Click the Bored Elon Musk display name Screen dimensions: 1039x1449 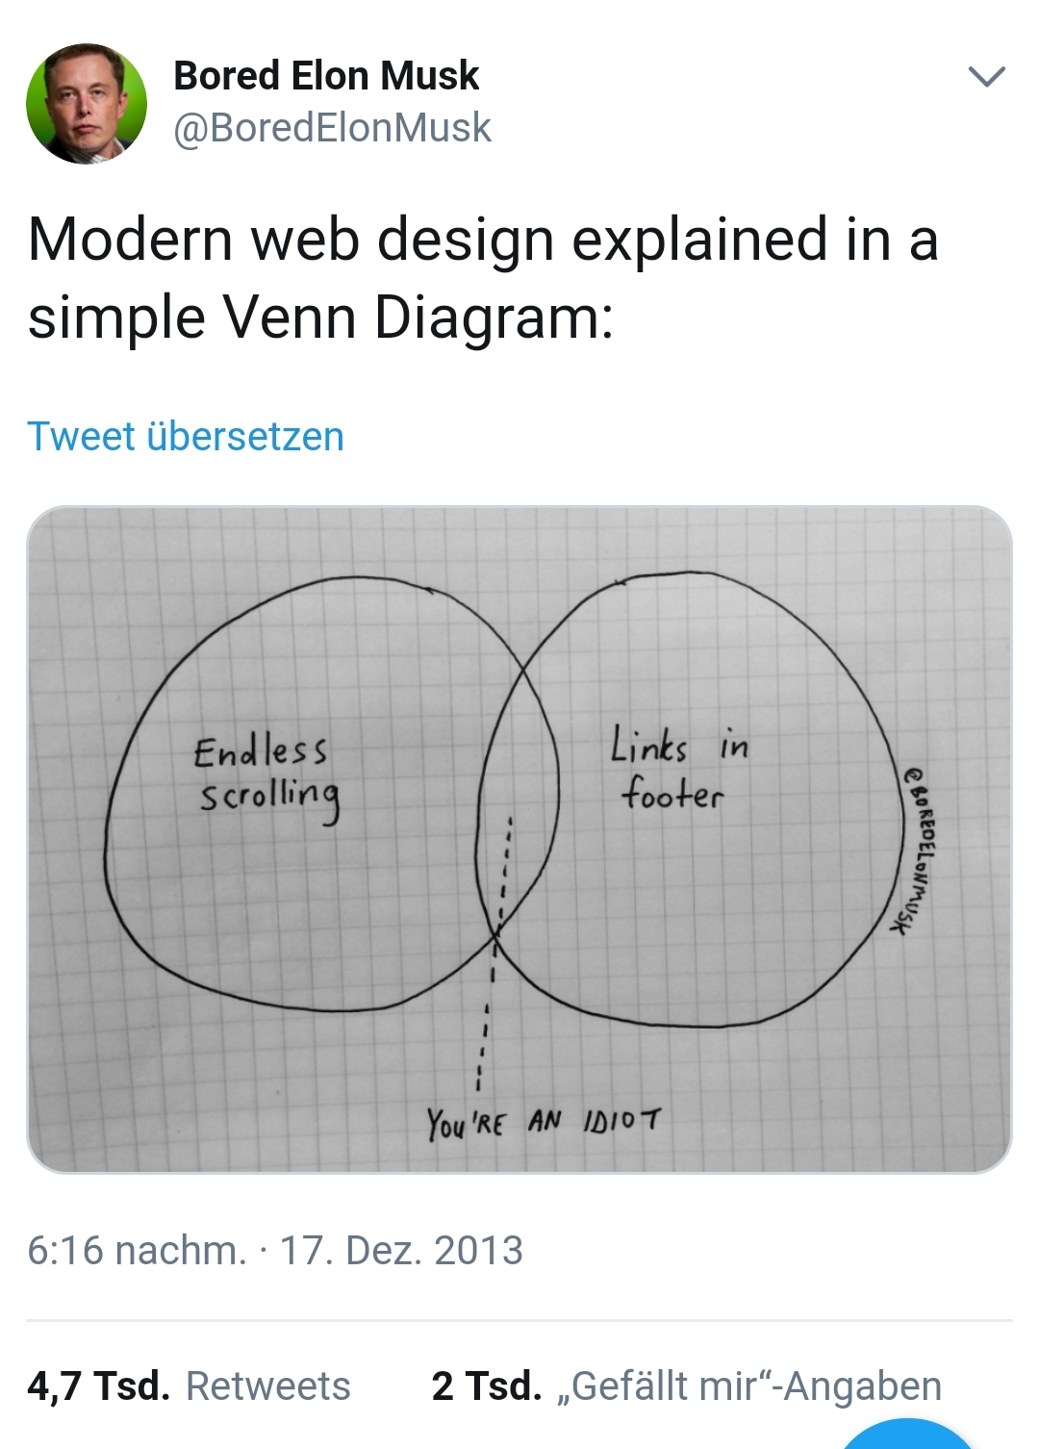[x=326, y=76]
